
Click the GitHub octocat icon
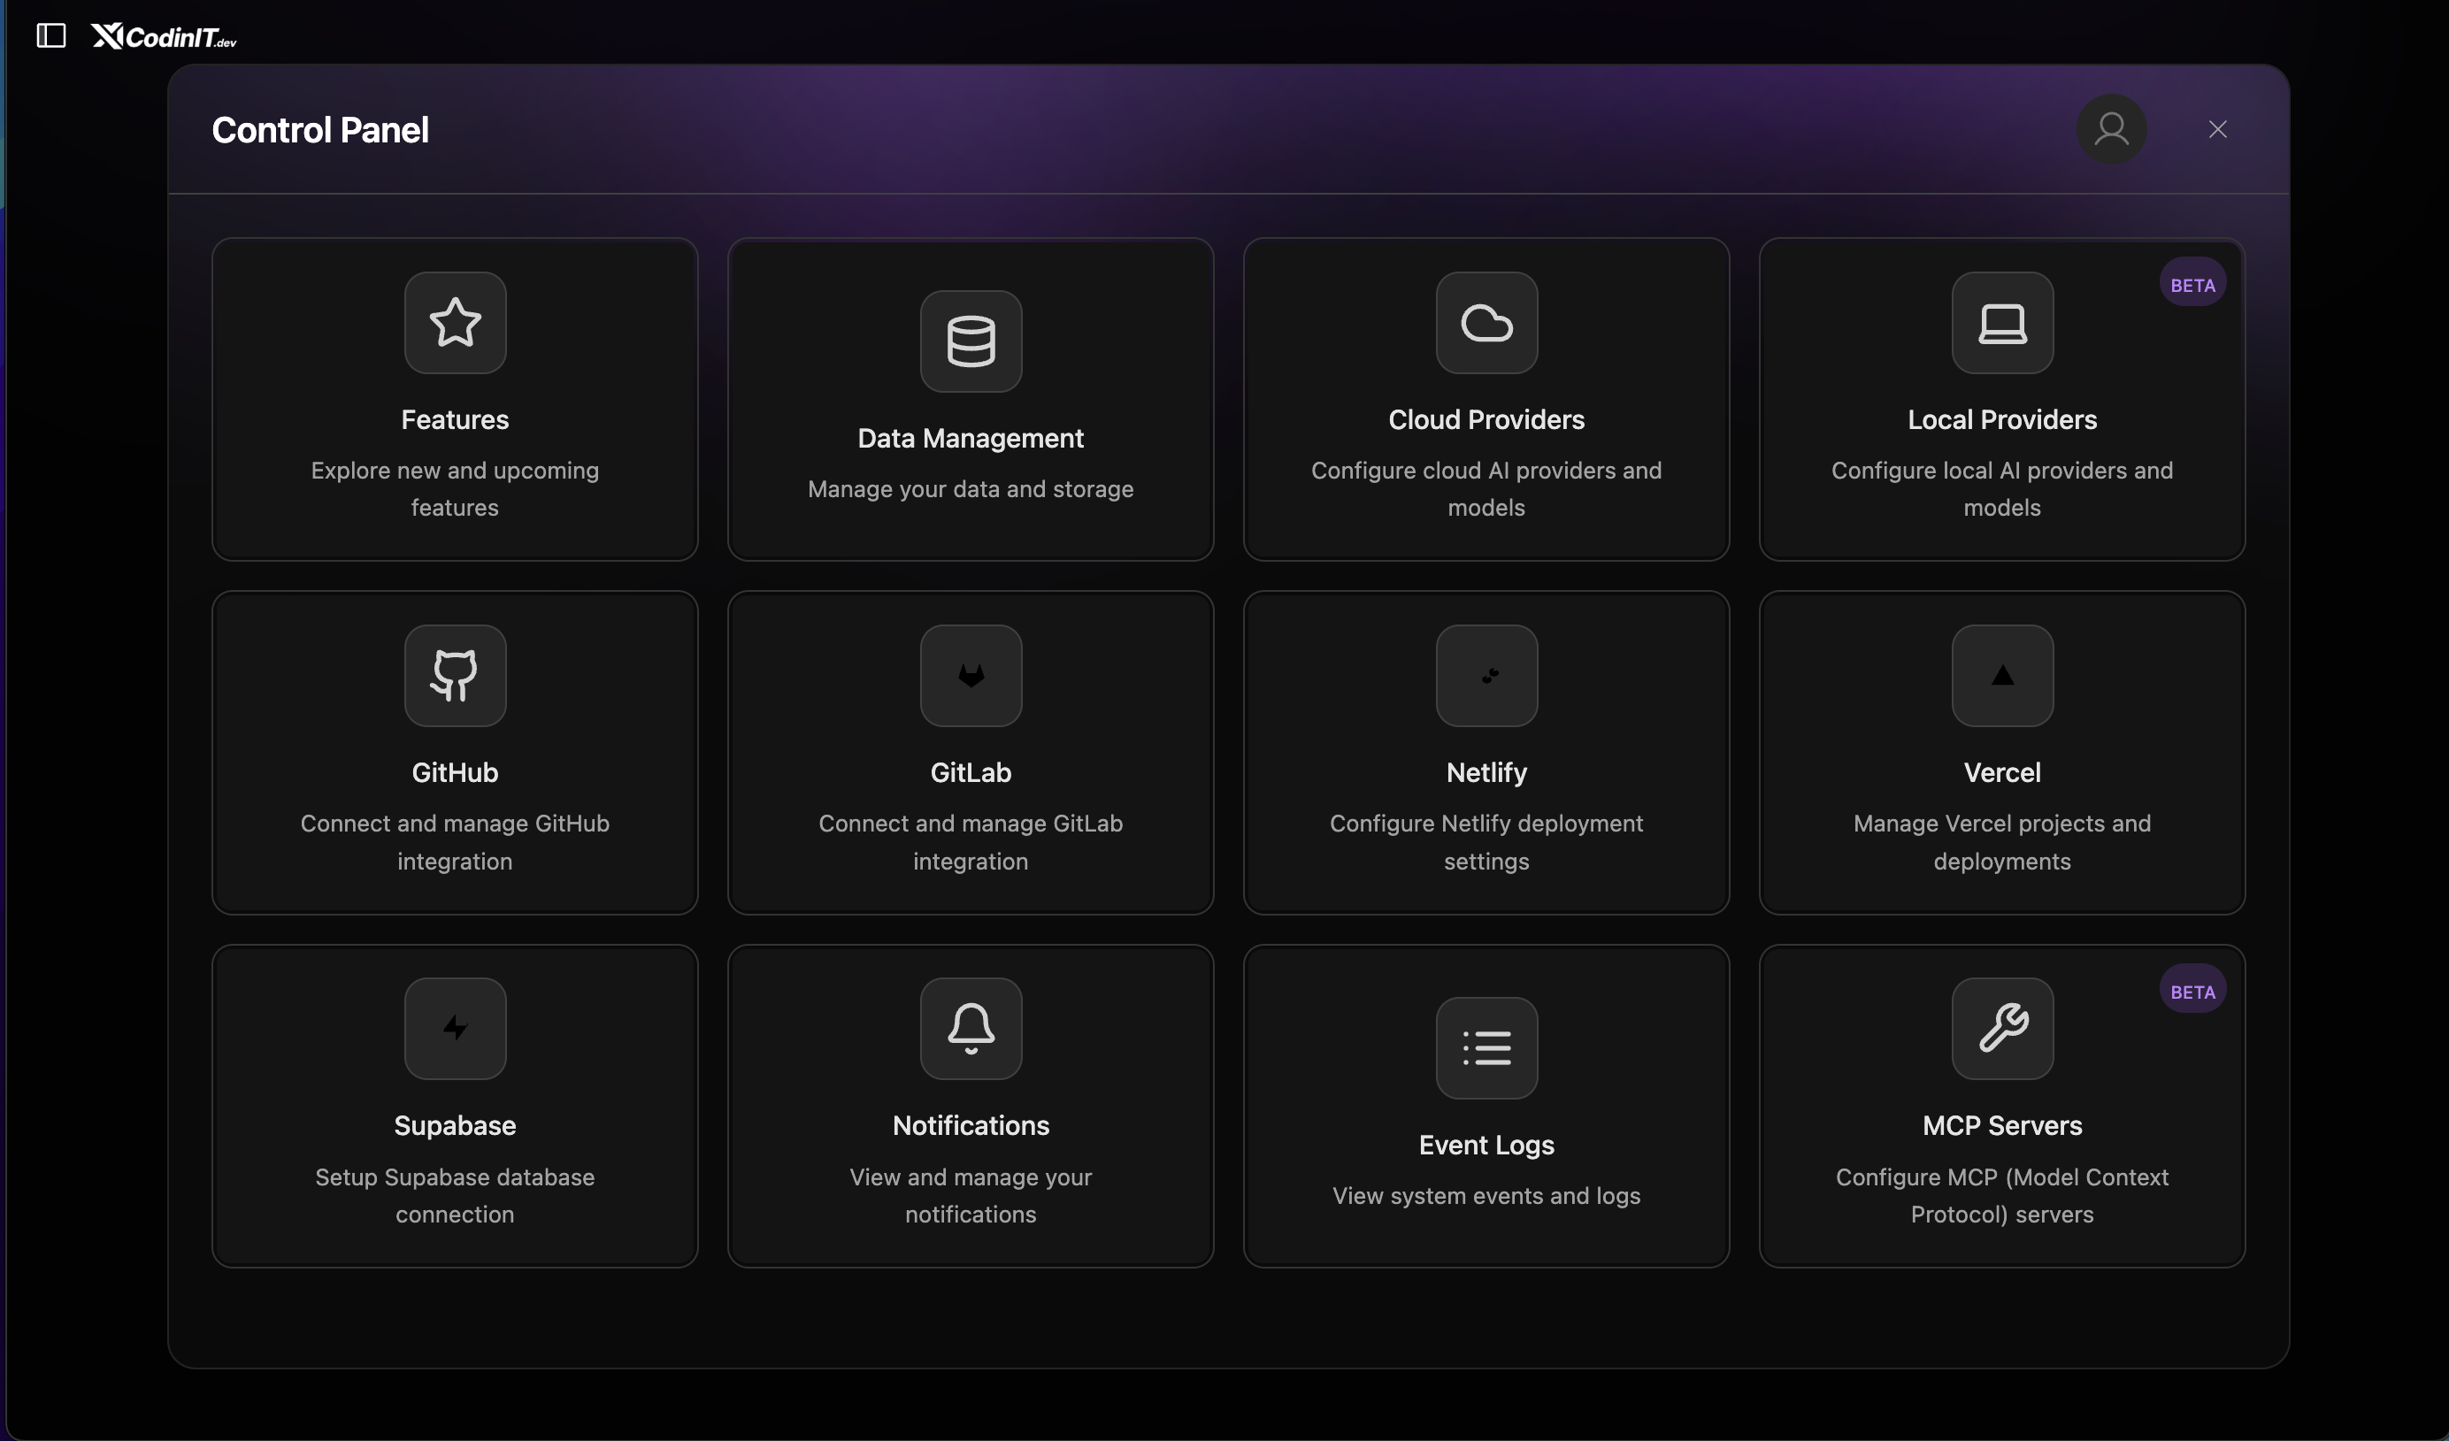(x=455, y=675)
